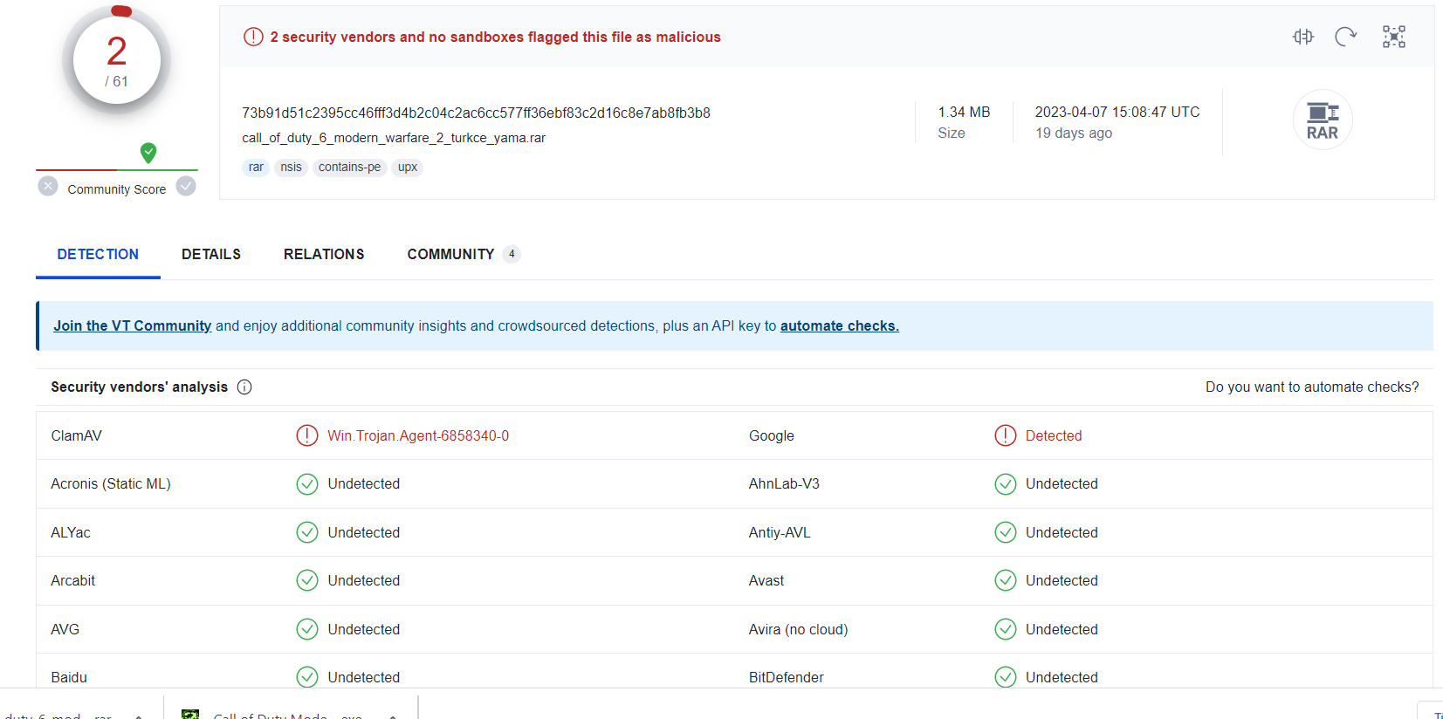This screenshot has width=1443, height=719.
Task: Open the similar files search icon
Action: pos(1302,37)
